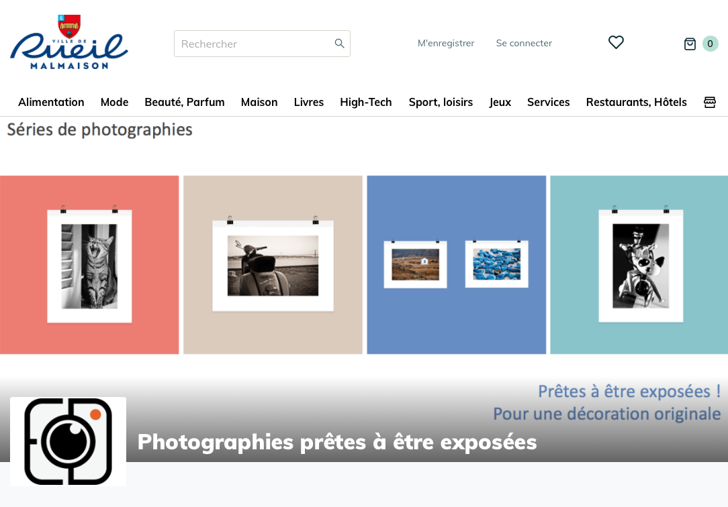Focus the Rechercher search field
This screenshot has width=728, height=507.
click(x=262, y=44)
